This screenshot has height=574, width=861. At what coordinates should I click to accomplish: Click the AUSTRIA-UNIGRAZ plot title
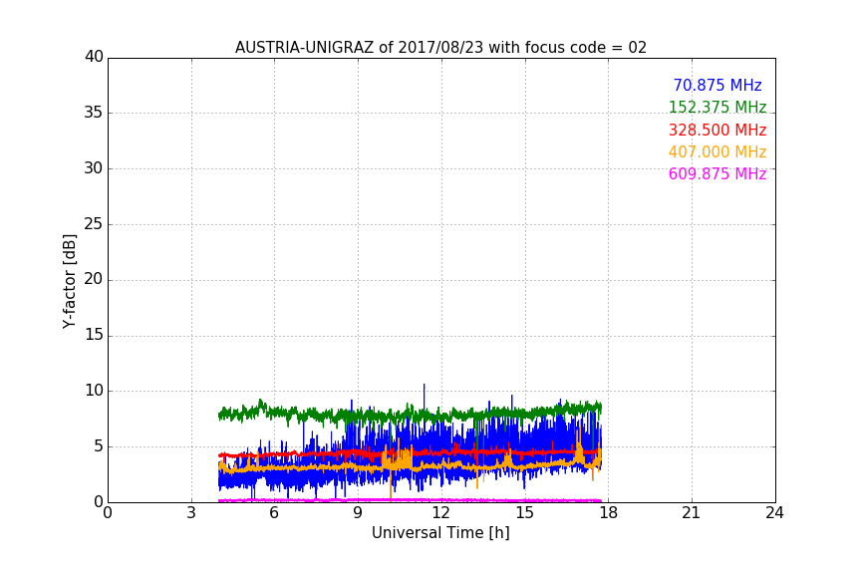click(440, 47)
